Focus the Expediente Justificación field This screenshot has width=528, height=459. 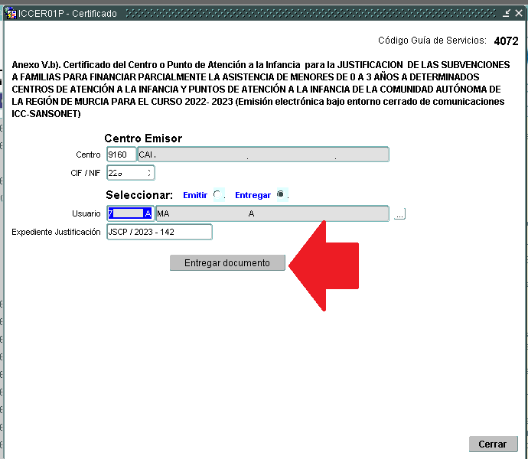coord(159,232)
